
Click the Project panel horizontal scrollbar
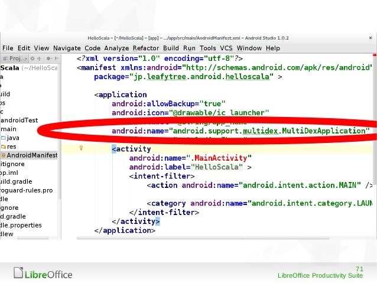click(33, 239)
